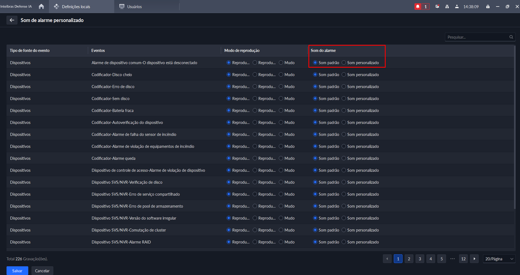The width and height of the screenshot is (520, 275).
Task: Click the Salvar button
Action: [x=17, y=271]
